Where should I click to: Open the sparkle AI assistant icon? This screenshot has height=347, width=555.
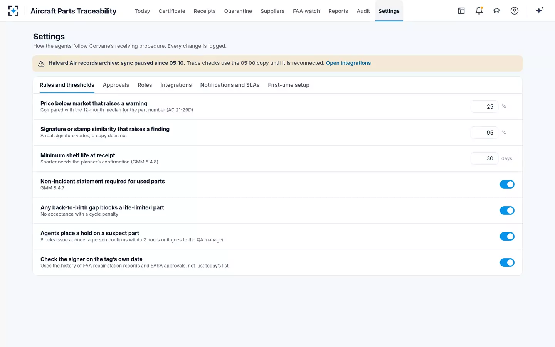tap(540, 10)
